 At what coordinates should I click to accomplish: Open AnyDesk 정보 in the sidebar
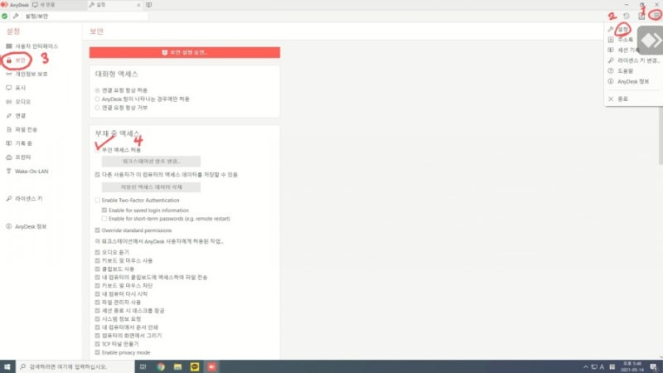(x=27, y=226)
